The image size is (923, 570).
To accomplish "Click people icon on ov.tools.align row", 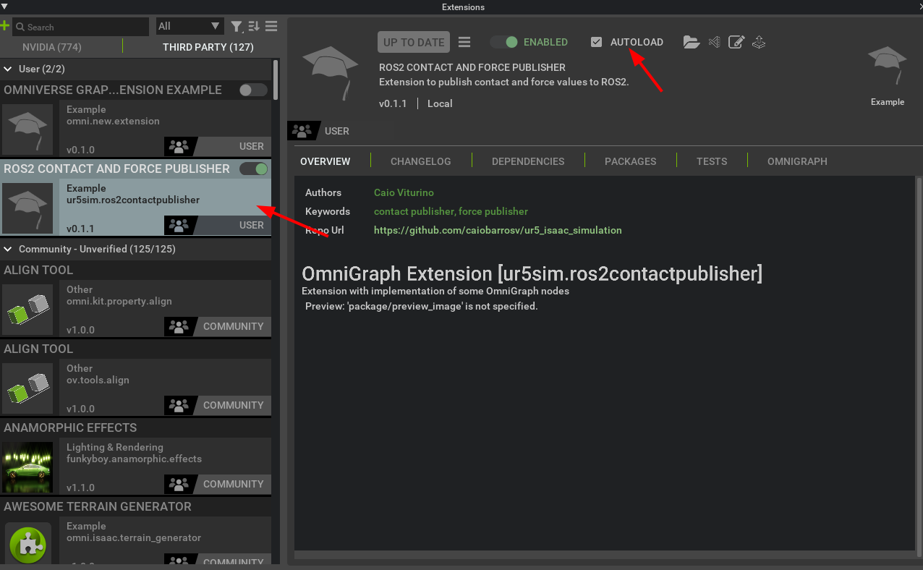I will (178, 405).
